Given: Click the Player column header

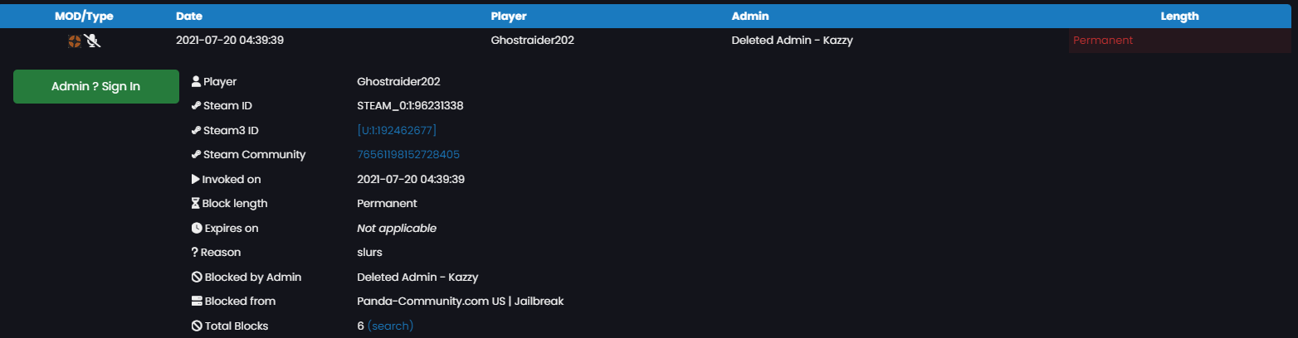Looking at the screenshot, I should tap(509, 16).
